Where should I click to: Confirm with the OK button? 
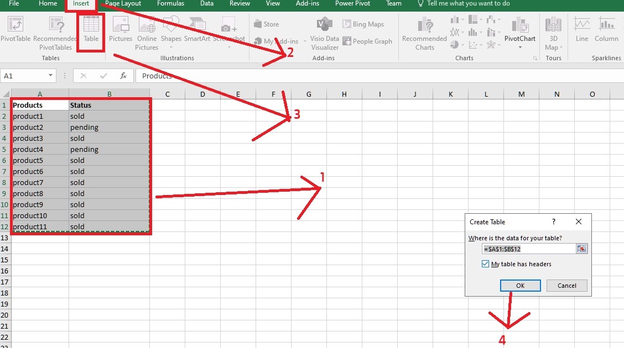(x=520, y=286)
